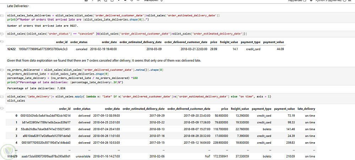Image resolution: width=355 pixels, height=160 pixels.
Task: Click price value 29.99
Action: click(213, 49)
